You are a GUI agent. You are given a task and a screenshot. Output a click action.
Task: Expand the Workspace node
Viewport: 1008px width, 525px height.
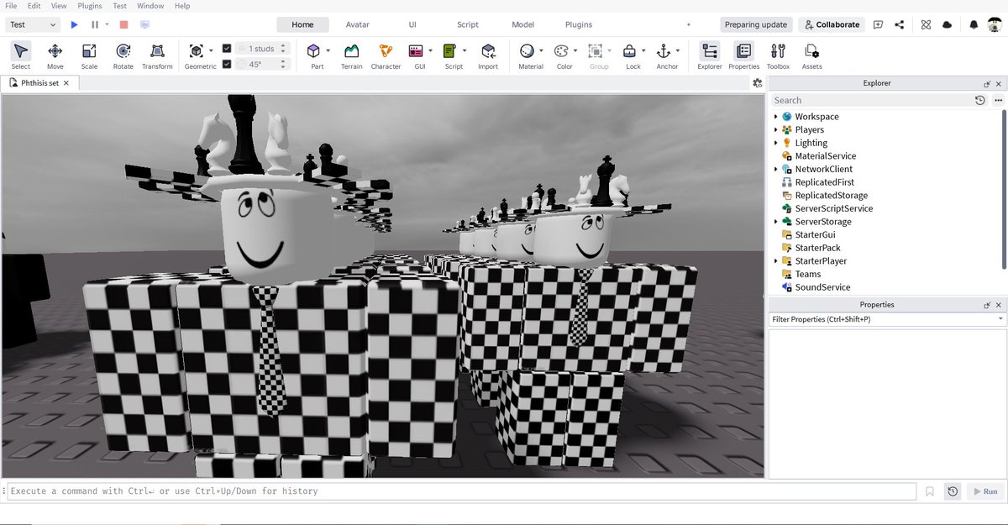tap(776, 117)
